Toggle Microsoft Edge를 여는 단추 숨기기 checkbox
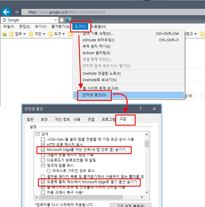 (43, 150)
